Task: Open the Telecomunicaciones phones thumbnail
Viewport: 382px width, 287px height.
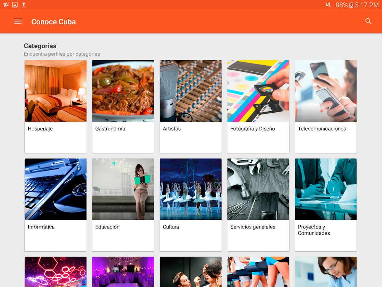Action: click(x=326, y=91)
